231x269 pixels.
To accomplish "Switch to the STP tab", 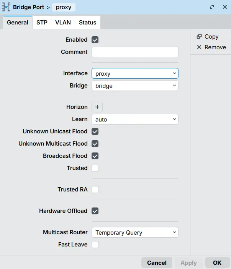I will 42,23.
